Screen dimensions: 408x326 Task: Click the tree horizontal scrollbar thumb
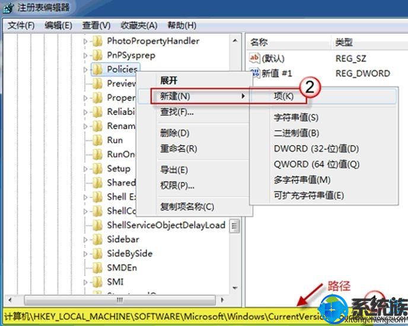coord(120,300)
